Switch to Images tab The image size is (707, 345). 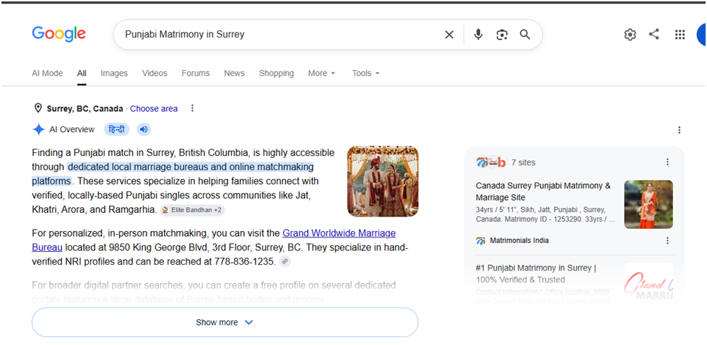114,73
